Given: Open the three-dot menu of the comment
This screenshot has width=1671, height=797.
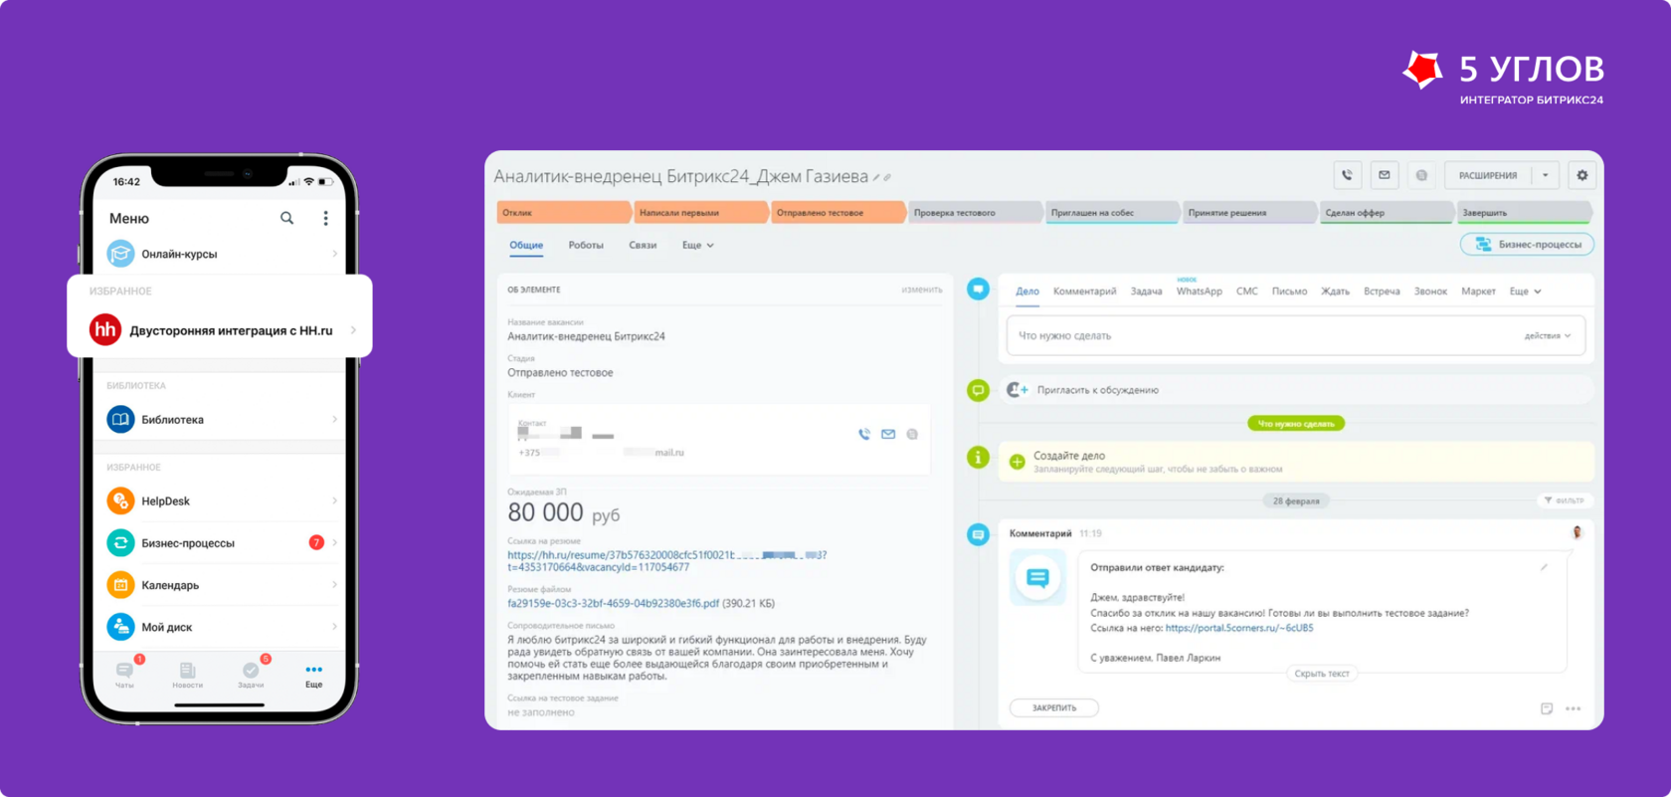Looking at the screenshot, I should (x=1573, y=708).
